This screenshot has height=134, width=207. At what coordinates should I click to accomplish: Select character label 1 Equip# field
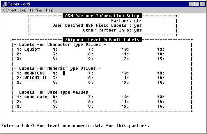coord(32,49)
